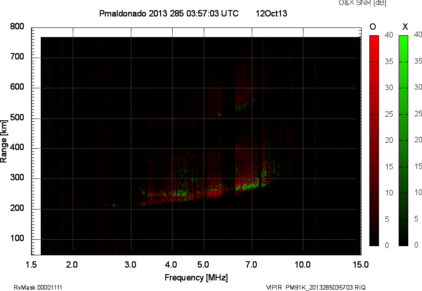This screenshot has height=291, width=422.
Task: Click the 'Range [km]' y-axis title
Action: click(4, 141)
